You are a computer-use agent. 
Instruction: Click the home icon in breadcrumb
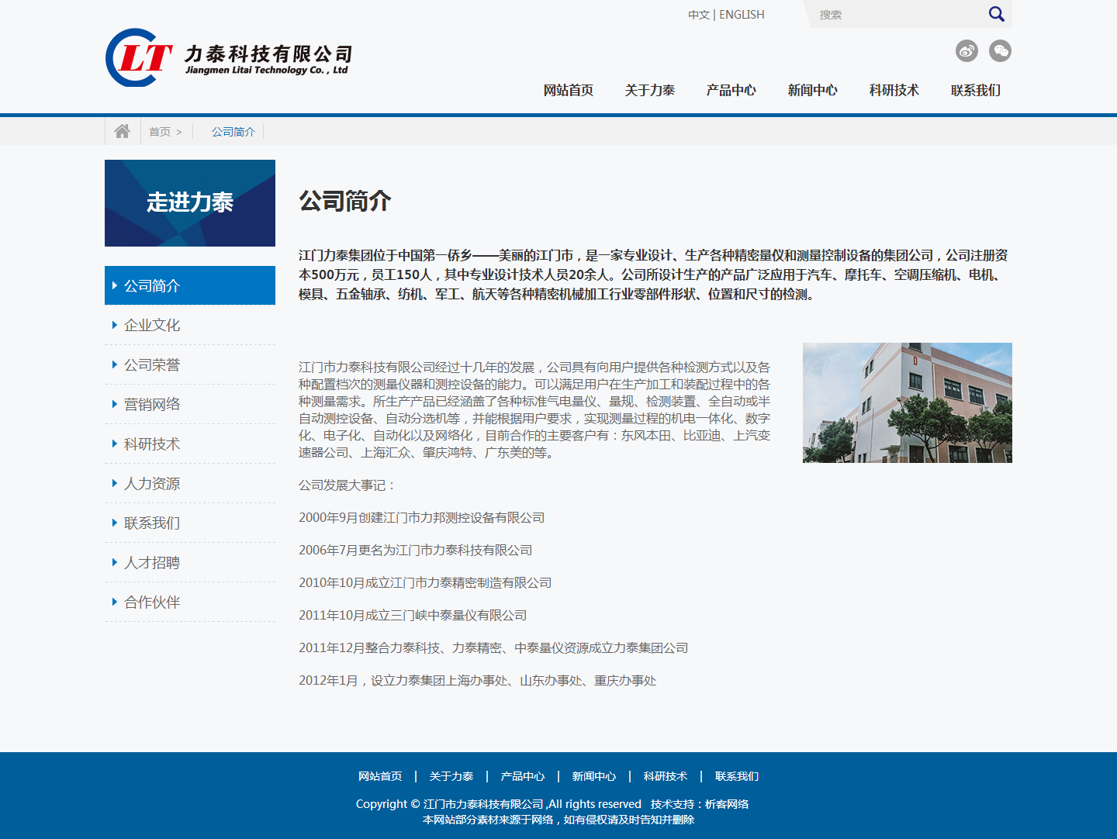[x=122, y=131]
